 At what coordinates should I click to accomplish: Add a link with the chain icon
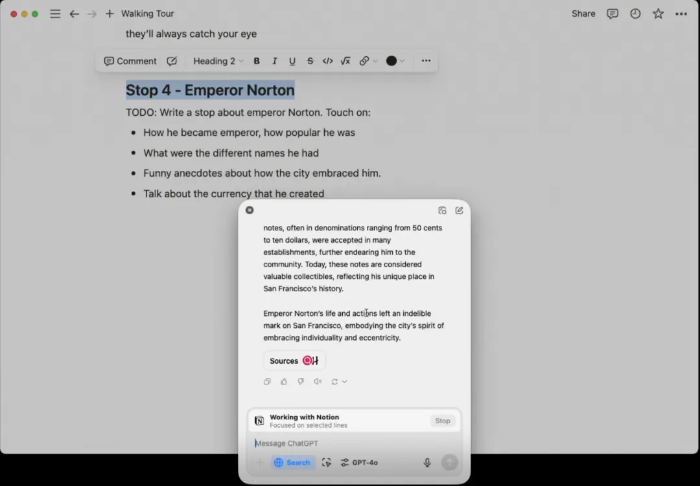click(364, 61)
